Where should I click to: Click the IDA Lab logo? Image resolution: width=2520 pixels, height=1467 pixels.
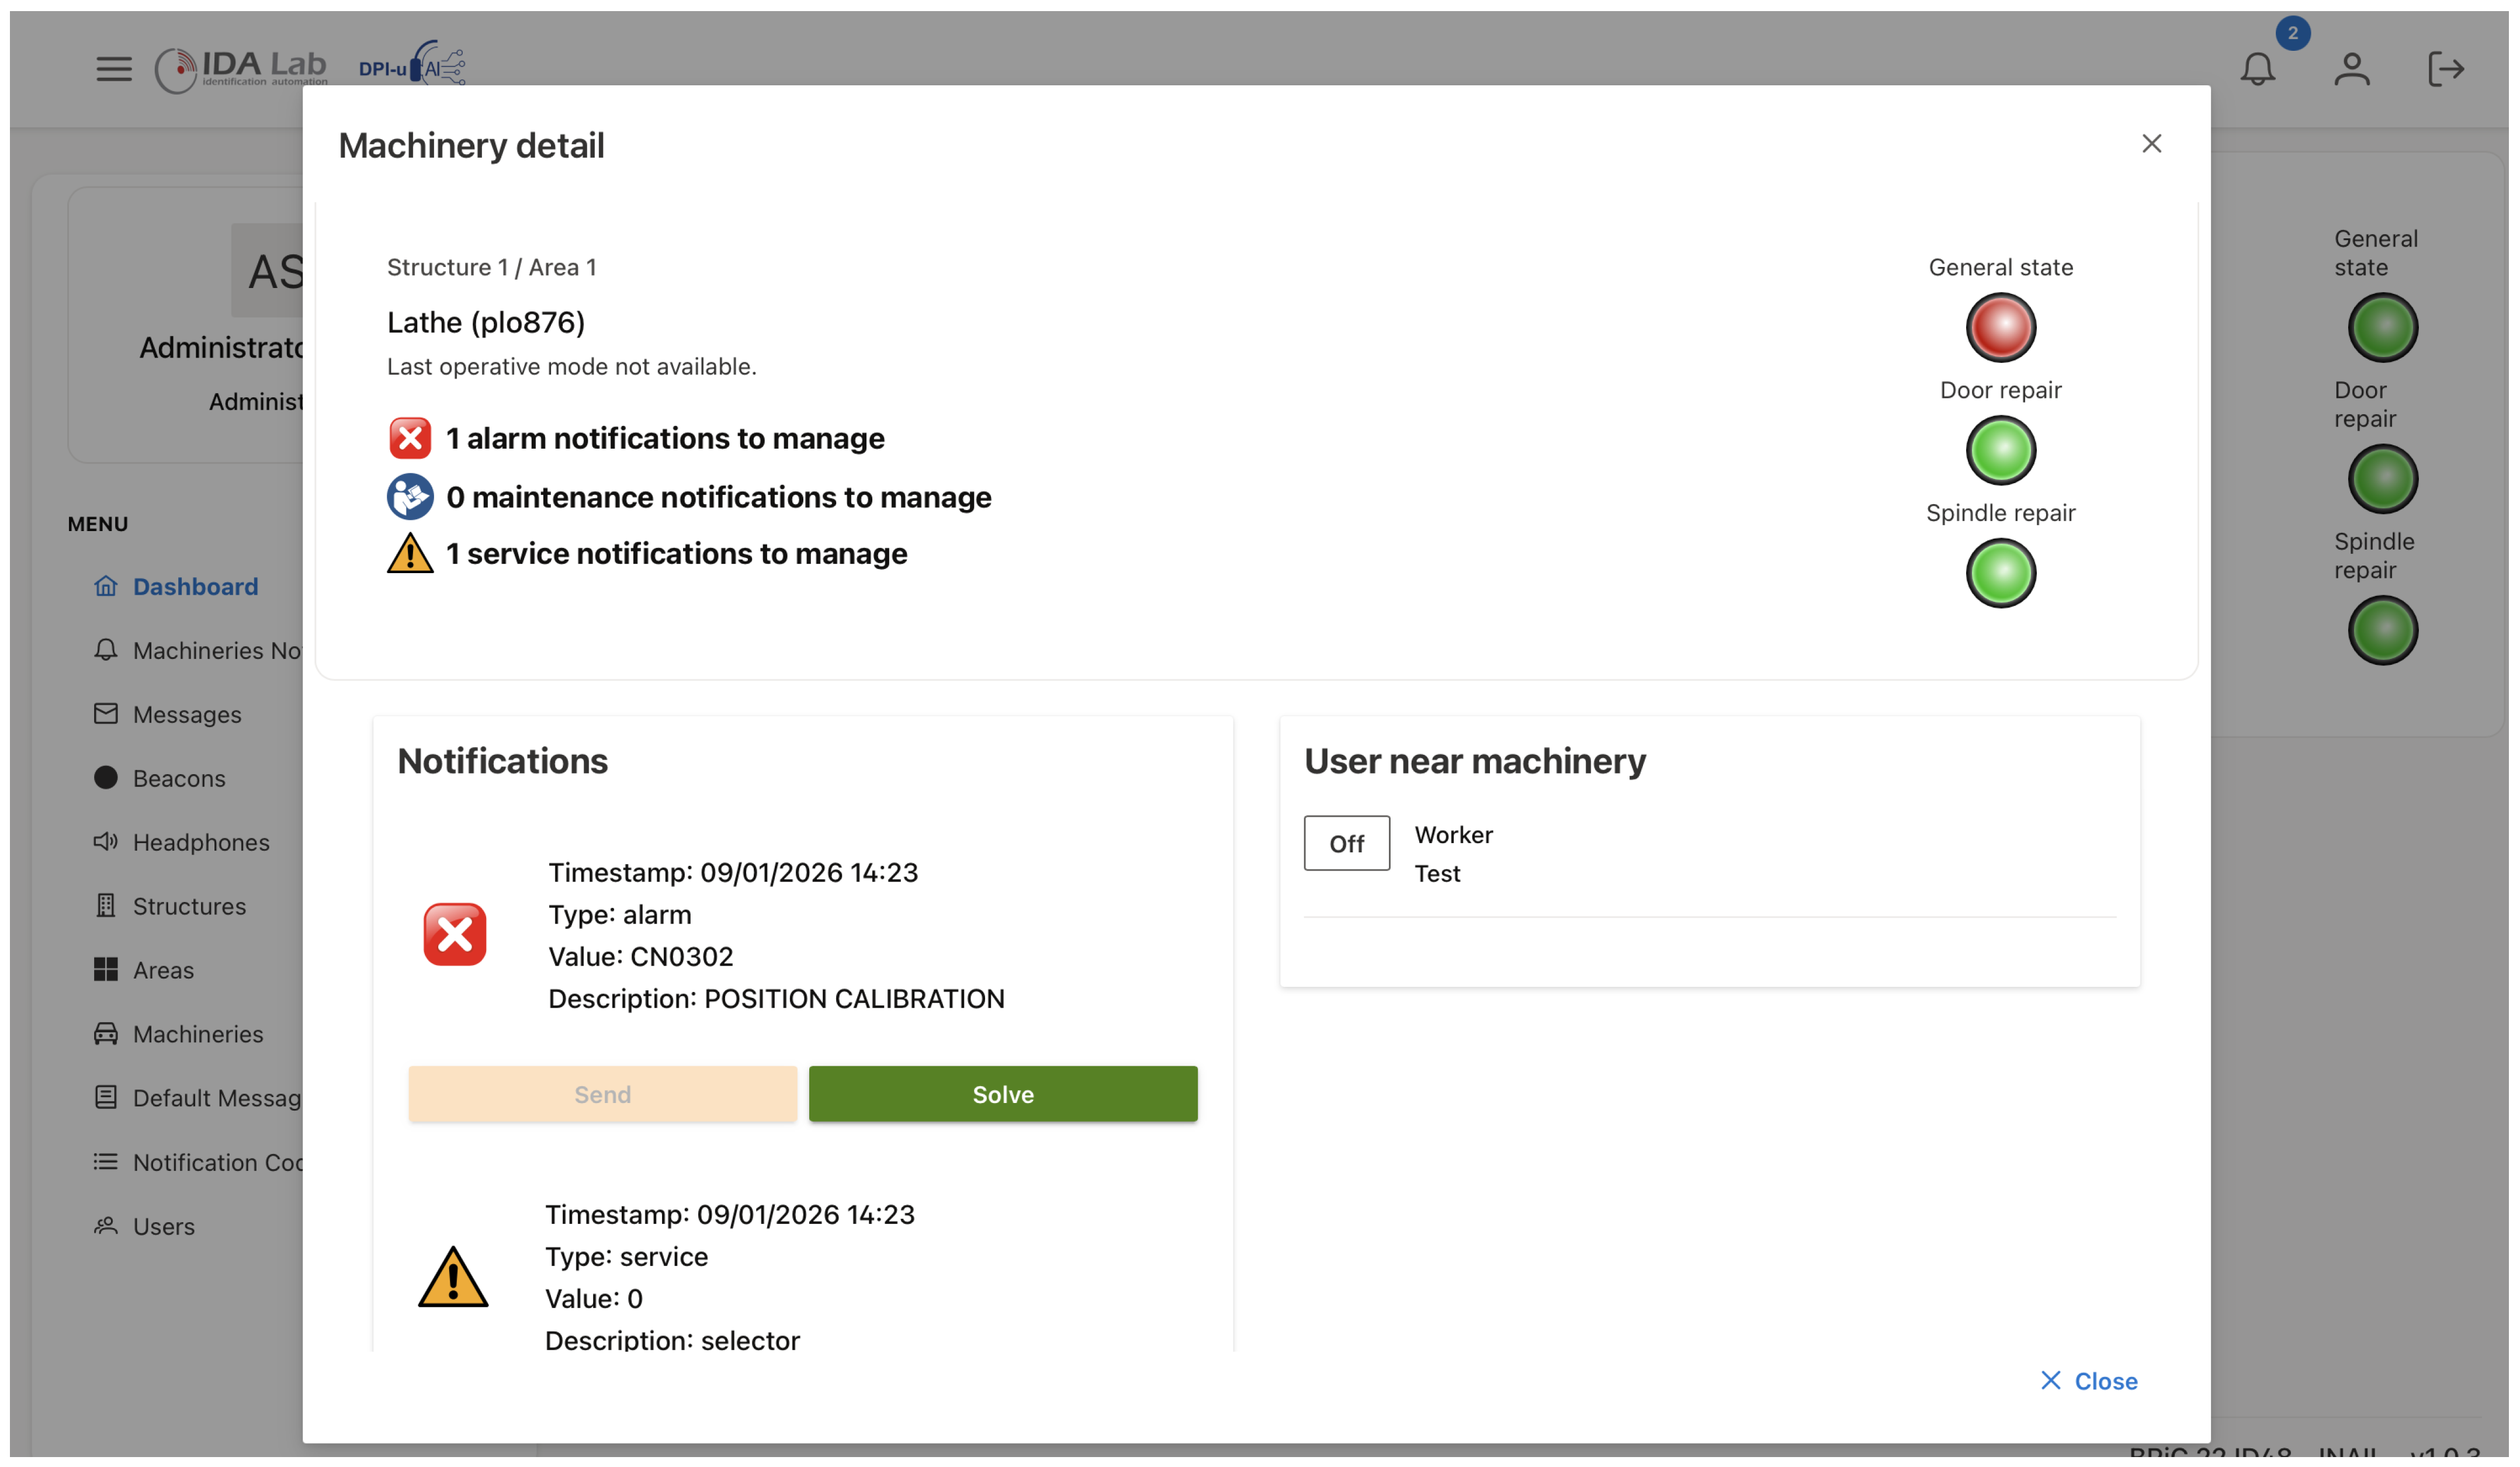pos(241,69)
